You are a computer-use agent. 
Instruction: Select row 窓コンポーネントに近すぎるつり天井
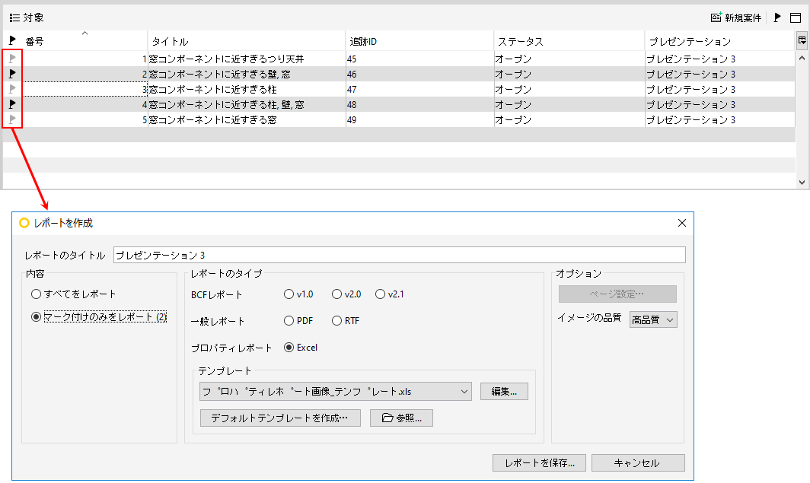[x=399, y=59]
